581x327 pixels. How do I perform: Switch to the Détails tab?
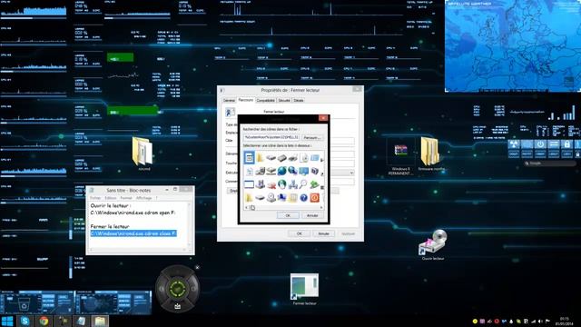pos(299,101)
